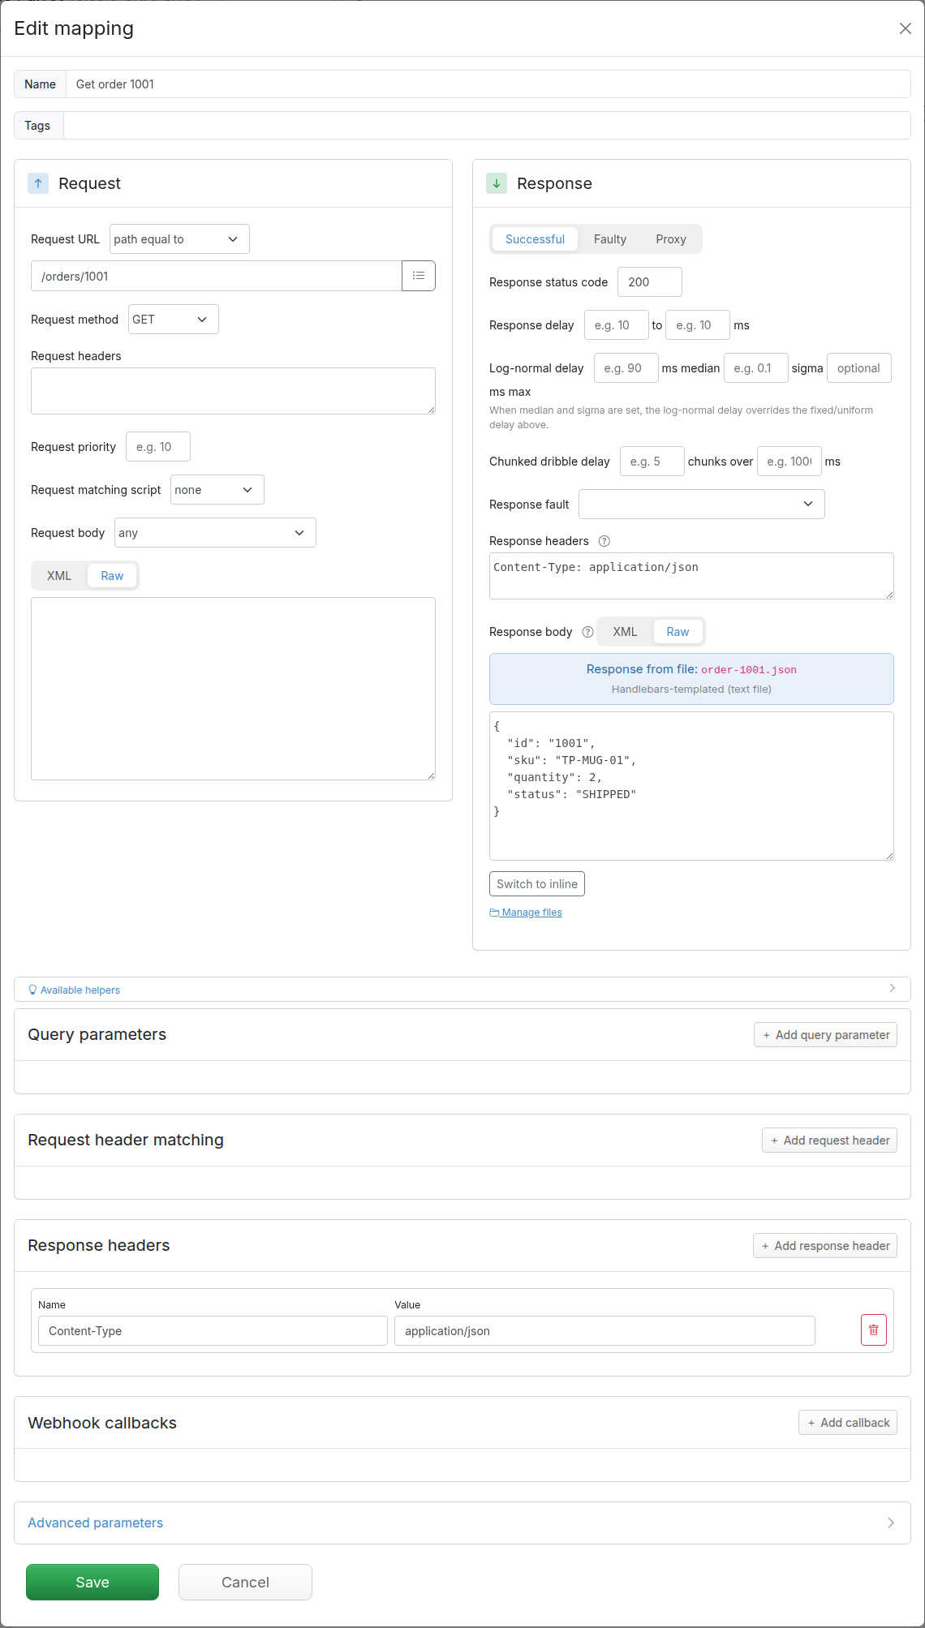
Task: Select Raw mode for the response body
Action: tap(678, 632)
